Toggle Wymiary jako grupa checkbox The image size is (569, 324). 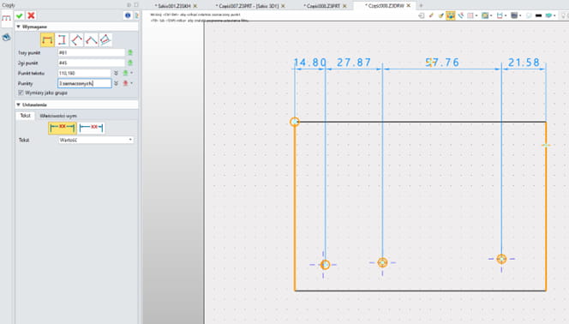coord(21,93)
